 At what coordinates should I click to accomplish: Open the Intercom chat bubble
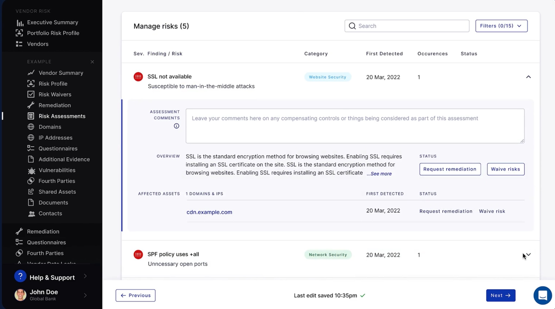point(543,295)
